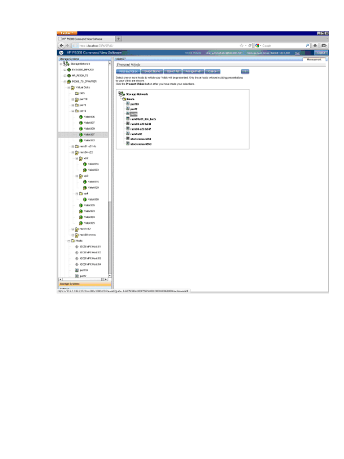Image resolution: width=344 pixels, height=459 pixels.
Task: Click the Logout button
Action: click(321, 53)
